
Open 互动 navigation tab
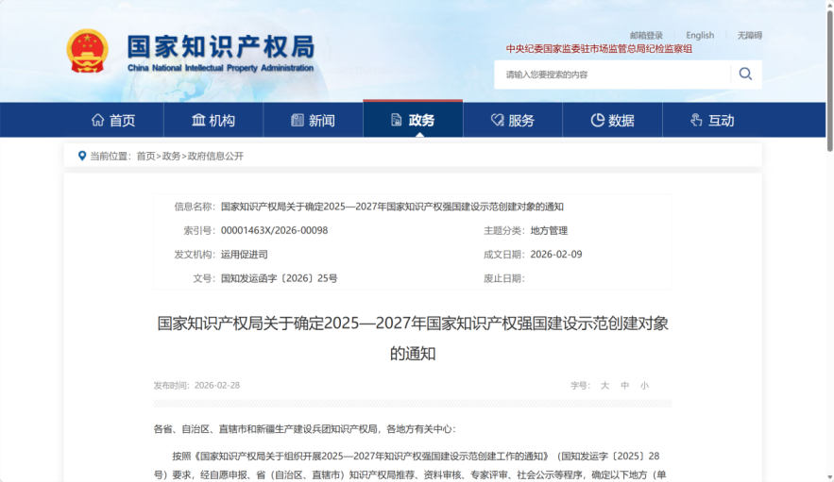click(711, 120)
